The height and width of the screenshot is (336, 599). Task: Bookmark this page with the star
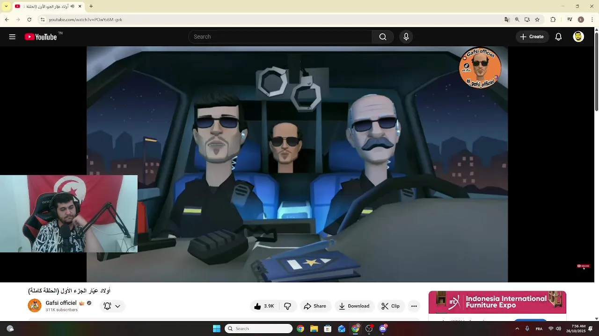(x=537, y=20)
